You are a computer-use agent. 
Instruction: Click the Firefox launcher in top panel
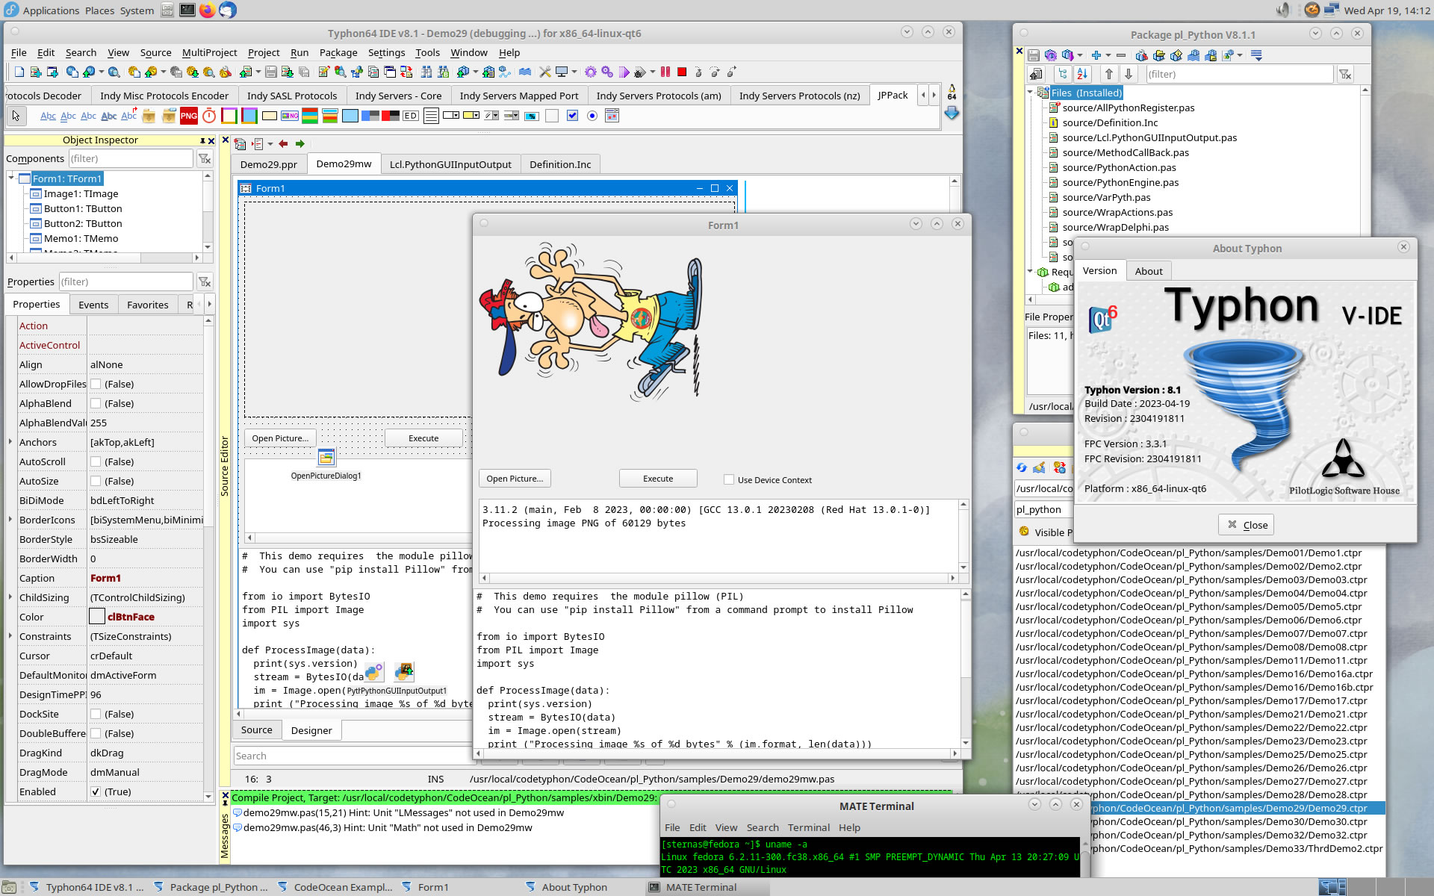(207, 10)
